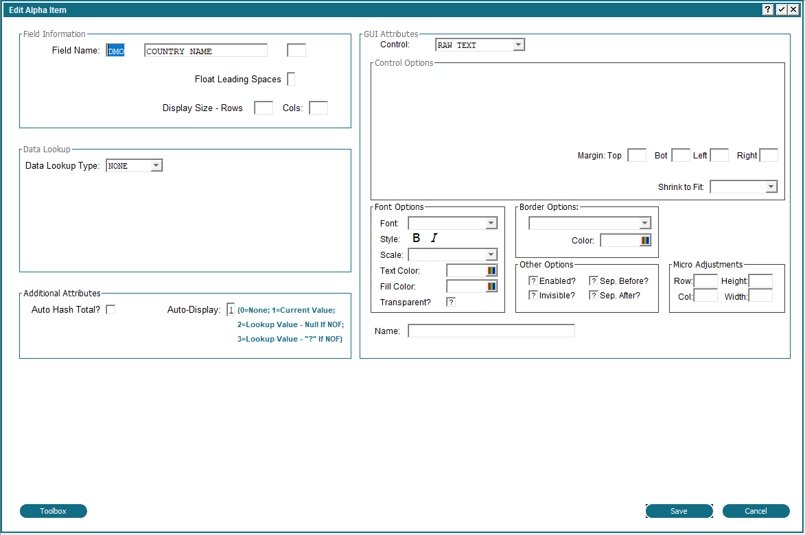805x535 pixels.
Task: Click the '3=Lookup Value - "?" If NOF)' hint
Action: 290,339
